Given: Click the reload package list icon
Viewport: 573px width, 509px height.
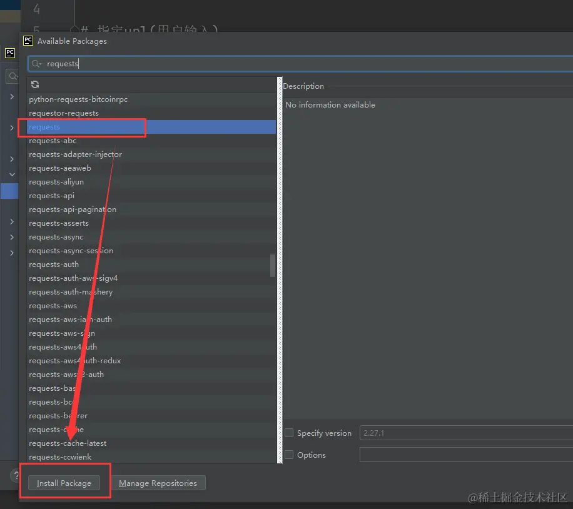Looking at the screenshot, I should click(35, 84).
